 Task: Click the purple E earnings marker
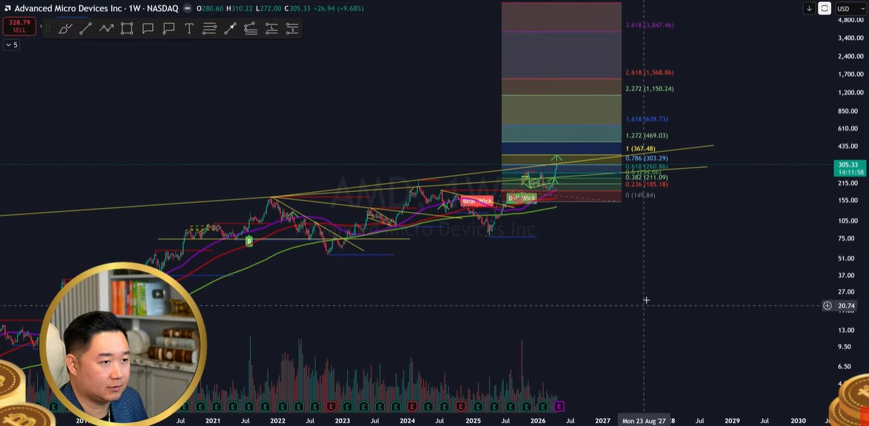tap(559, 406)
